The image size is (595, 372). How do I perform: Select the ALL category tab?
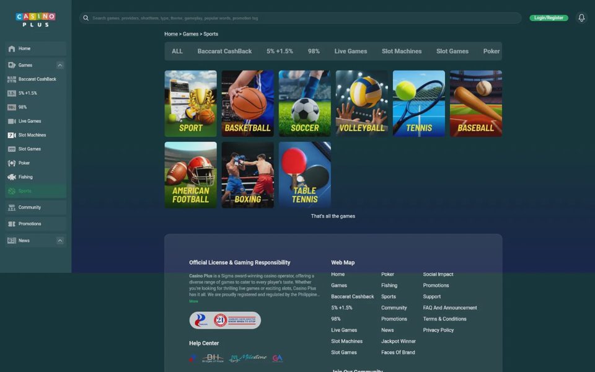click(177, 51)
